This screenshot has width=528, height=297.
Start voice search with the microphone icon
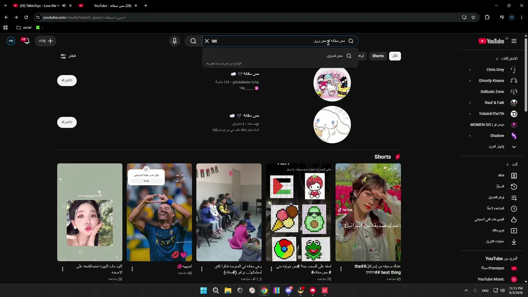(x=174, y=41)
